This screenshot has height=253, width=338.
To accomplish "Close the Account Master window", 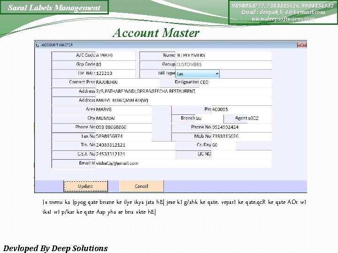I will point(302,45).
